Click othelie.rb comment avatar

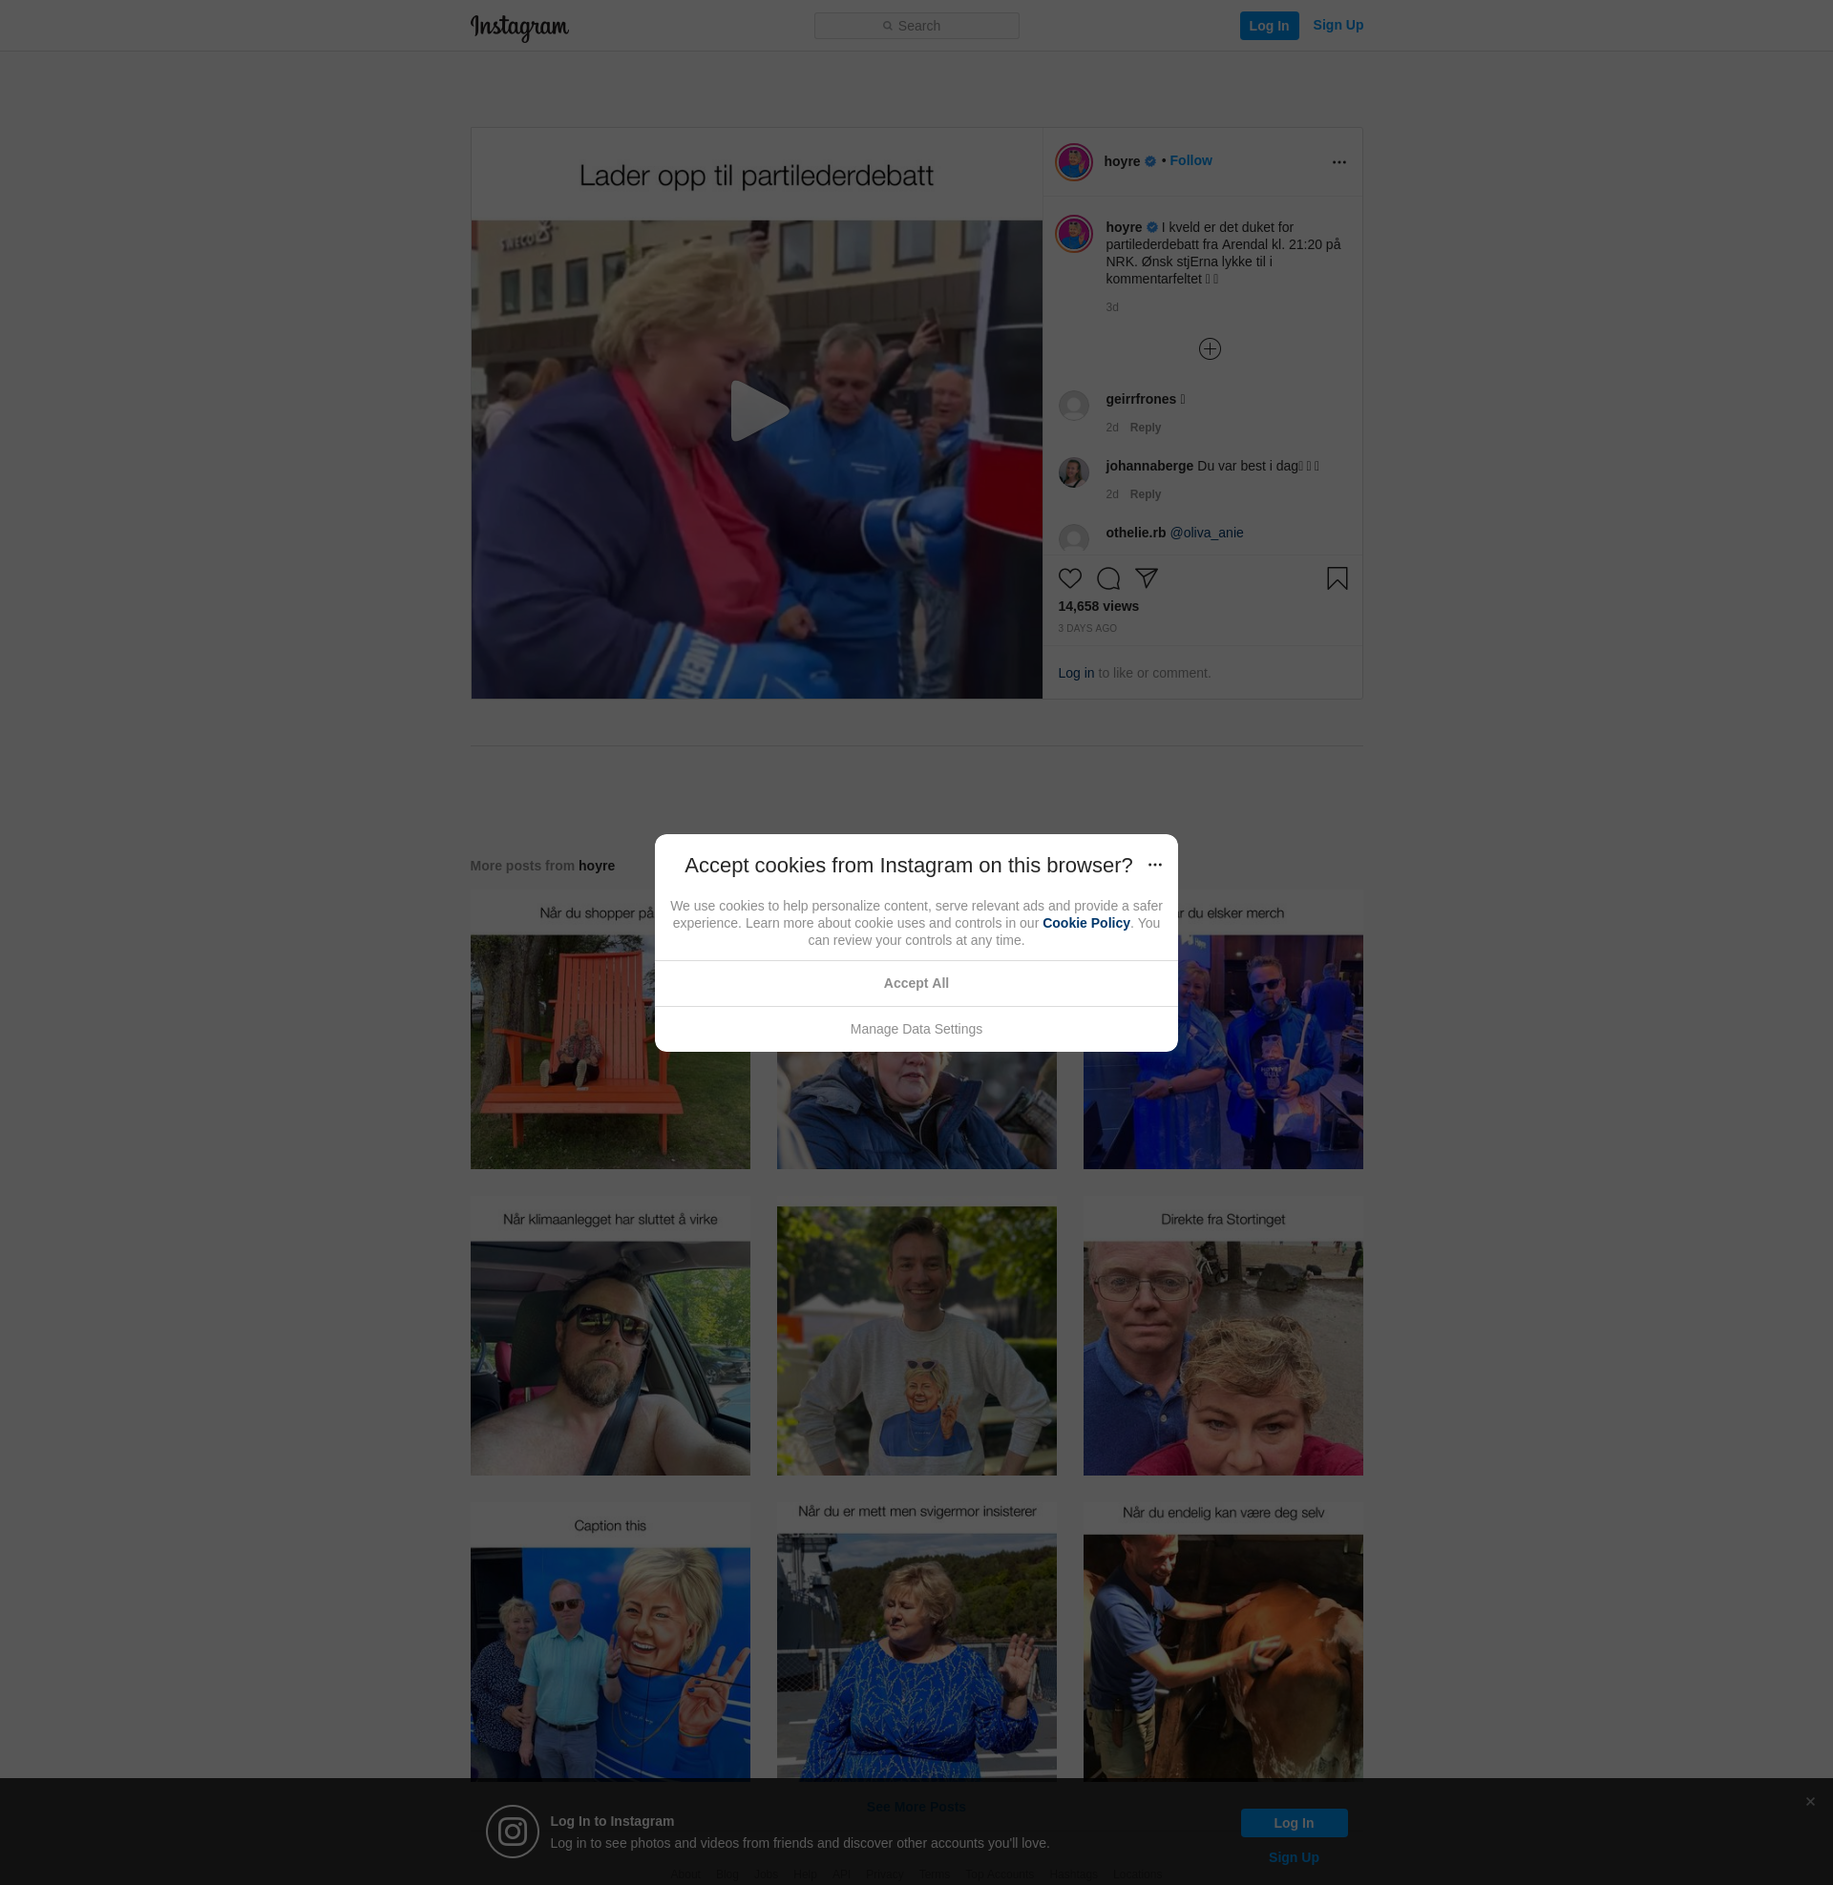(1073, 539)
